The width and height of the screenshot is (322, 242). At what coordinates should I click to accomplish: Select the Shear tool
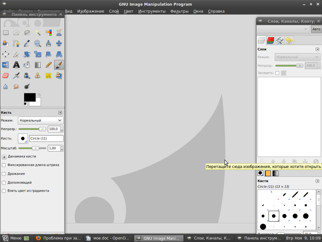tap(48, 54)
